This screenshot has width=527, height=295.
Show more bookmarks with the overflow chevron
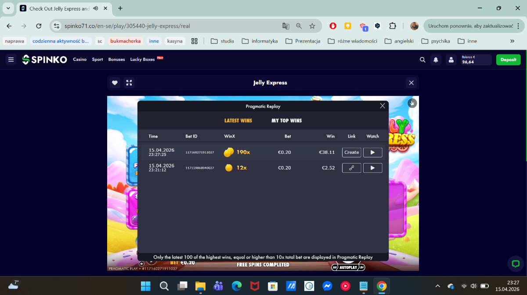tap(512, 41)
